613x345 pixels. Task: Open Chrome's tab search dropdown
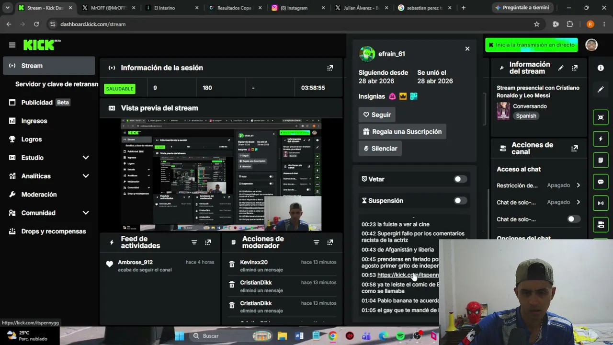pos(8,8)
